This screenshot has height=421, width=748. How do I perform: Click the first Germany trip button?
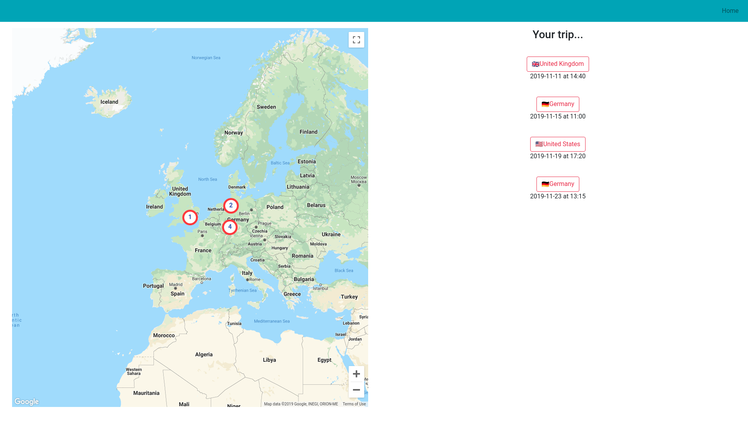pos(557,104)
